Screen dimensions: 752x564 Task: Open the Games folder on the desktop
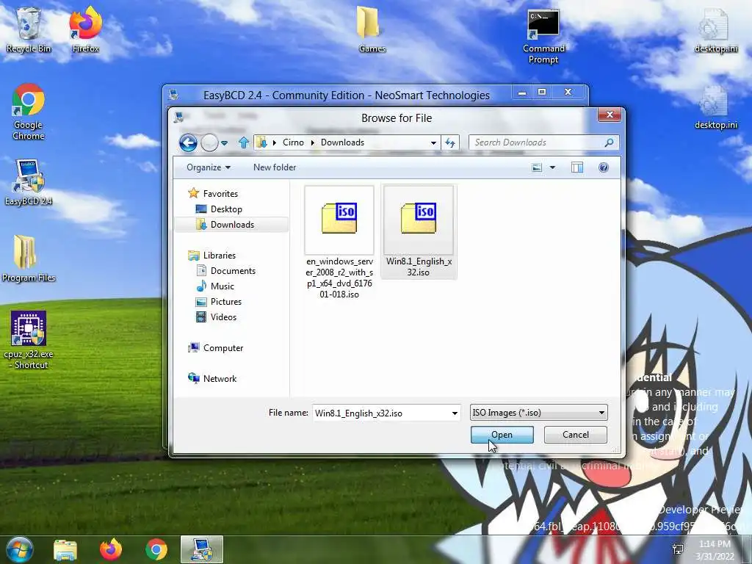(372, 29)
